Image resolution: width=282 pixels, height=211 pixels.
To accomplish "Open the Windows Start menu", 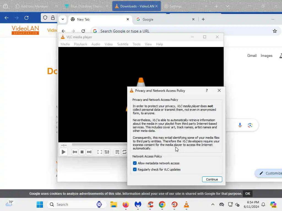I will (x=40, y=204).
